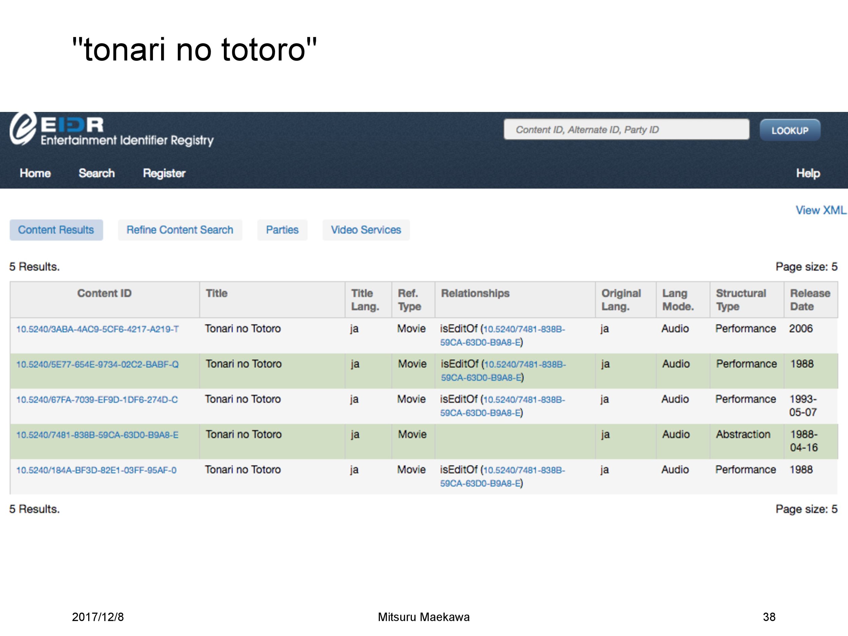Select the Content Results tab
Image resolution: width=848 pixels, height=636 pixels.
[x=56, y=230]
